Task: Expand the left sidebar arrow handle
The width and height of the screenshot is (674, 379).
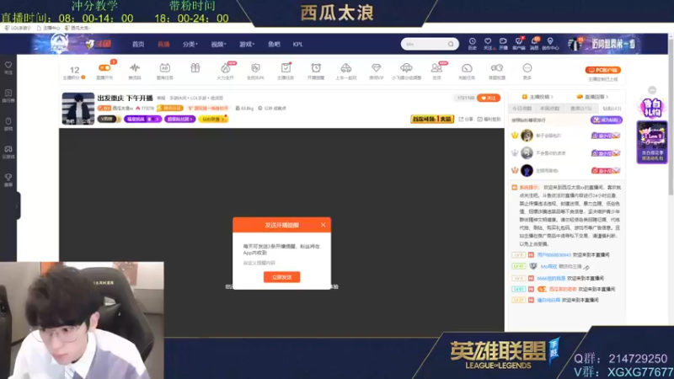Action: (18, 206)
